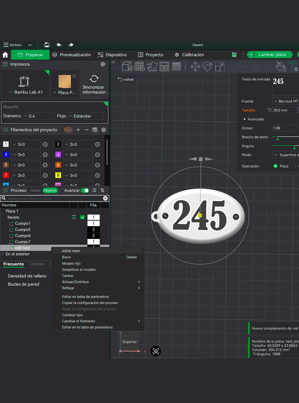Select the Pieza operation radio button
The width and height of the screenshot is (299, 403).
click(x=275, y=166)
